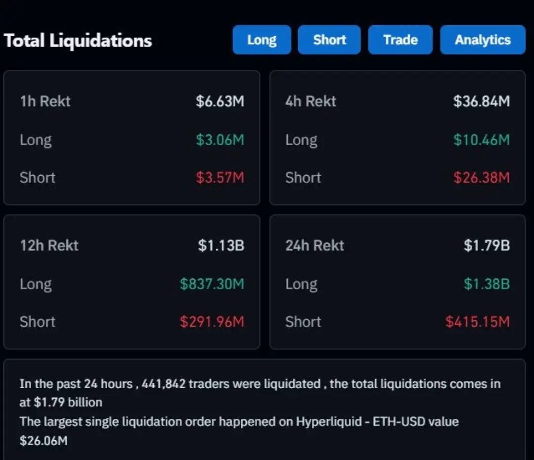Click the Total Liquidations heading
The width and height of the screenshot is (534, 460).
click(x=78, y=41)
